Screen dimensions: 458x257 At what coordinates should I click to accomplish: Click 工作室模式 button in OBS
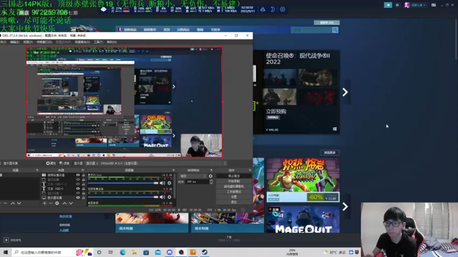click(x=234, y=192)
